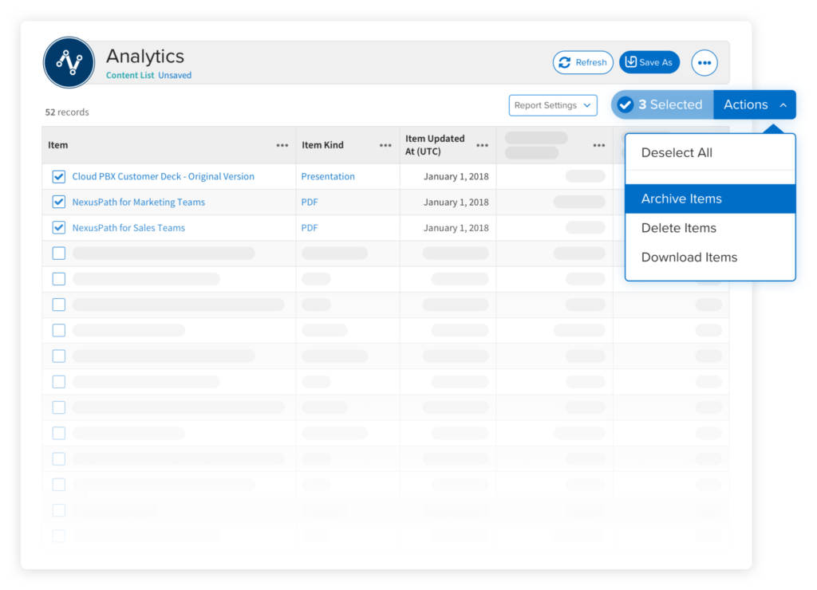
Task: Click the checkmark icon beside 3 Selected
Action: 626,105
